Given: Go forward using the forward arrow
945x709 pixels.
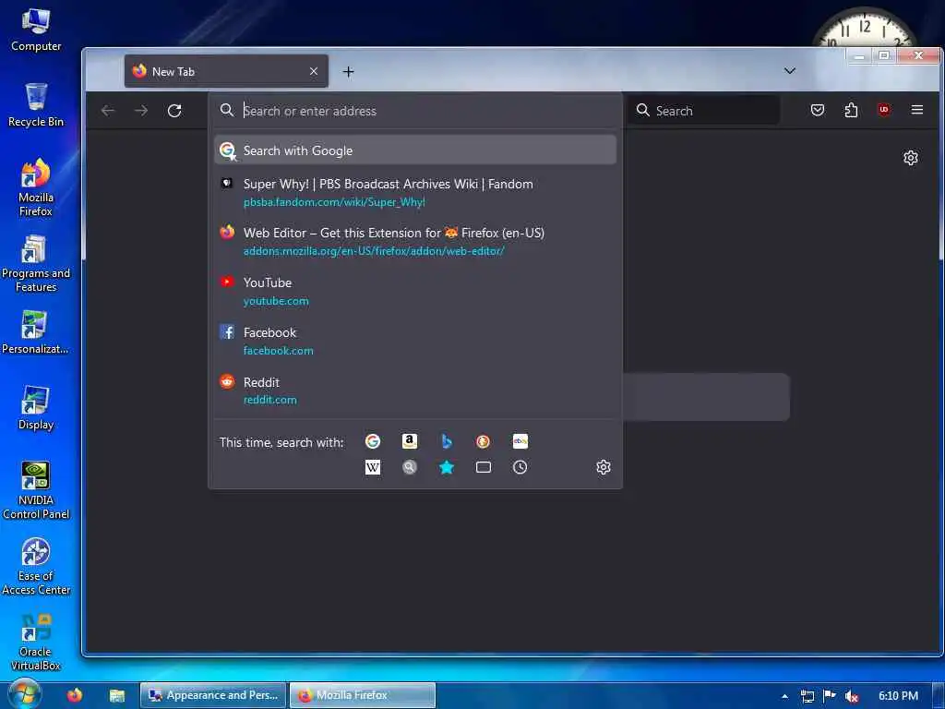Looking at the screenshot, I should pyautogui.click(x=141, y=111).
